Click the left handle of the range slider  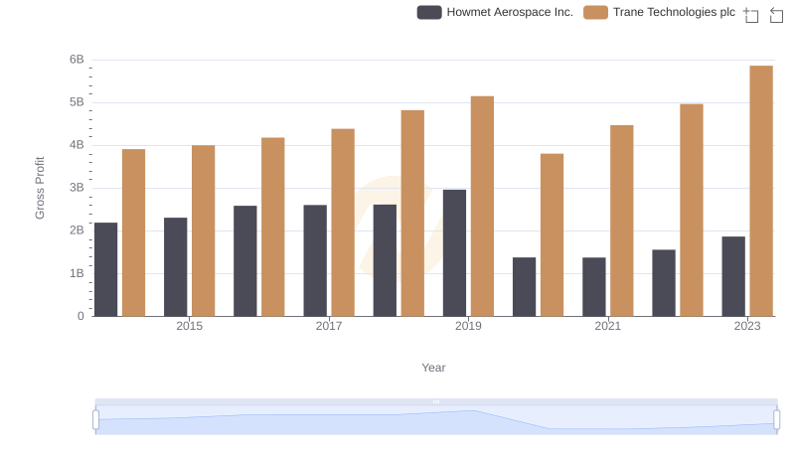pyautogui.click(x=95, y=419)
